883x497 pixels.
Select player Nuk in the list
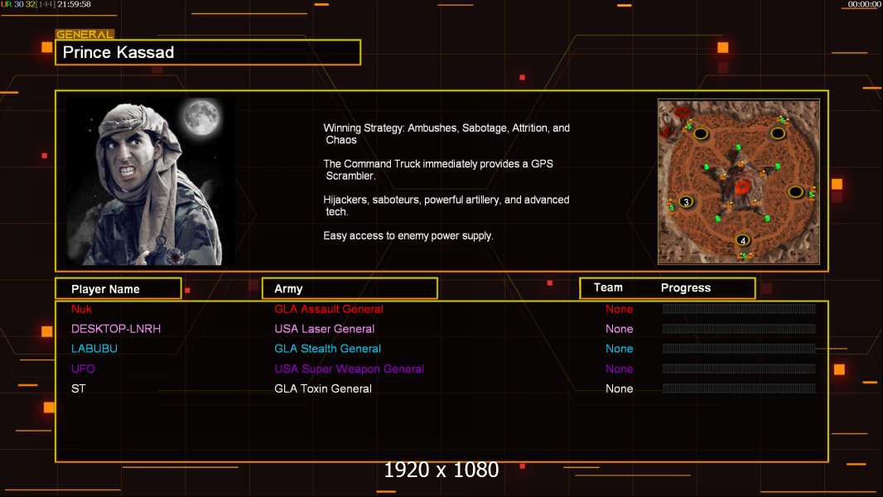click(81, 309)
